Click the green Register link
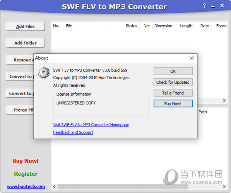 coord(26,174)
